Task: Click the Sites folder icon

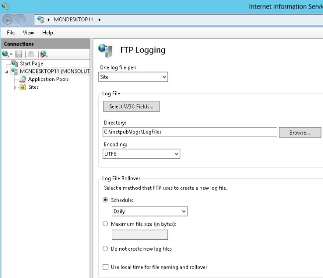Action: click(x=23, y=87)
